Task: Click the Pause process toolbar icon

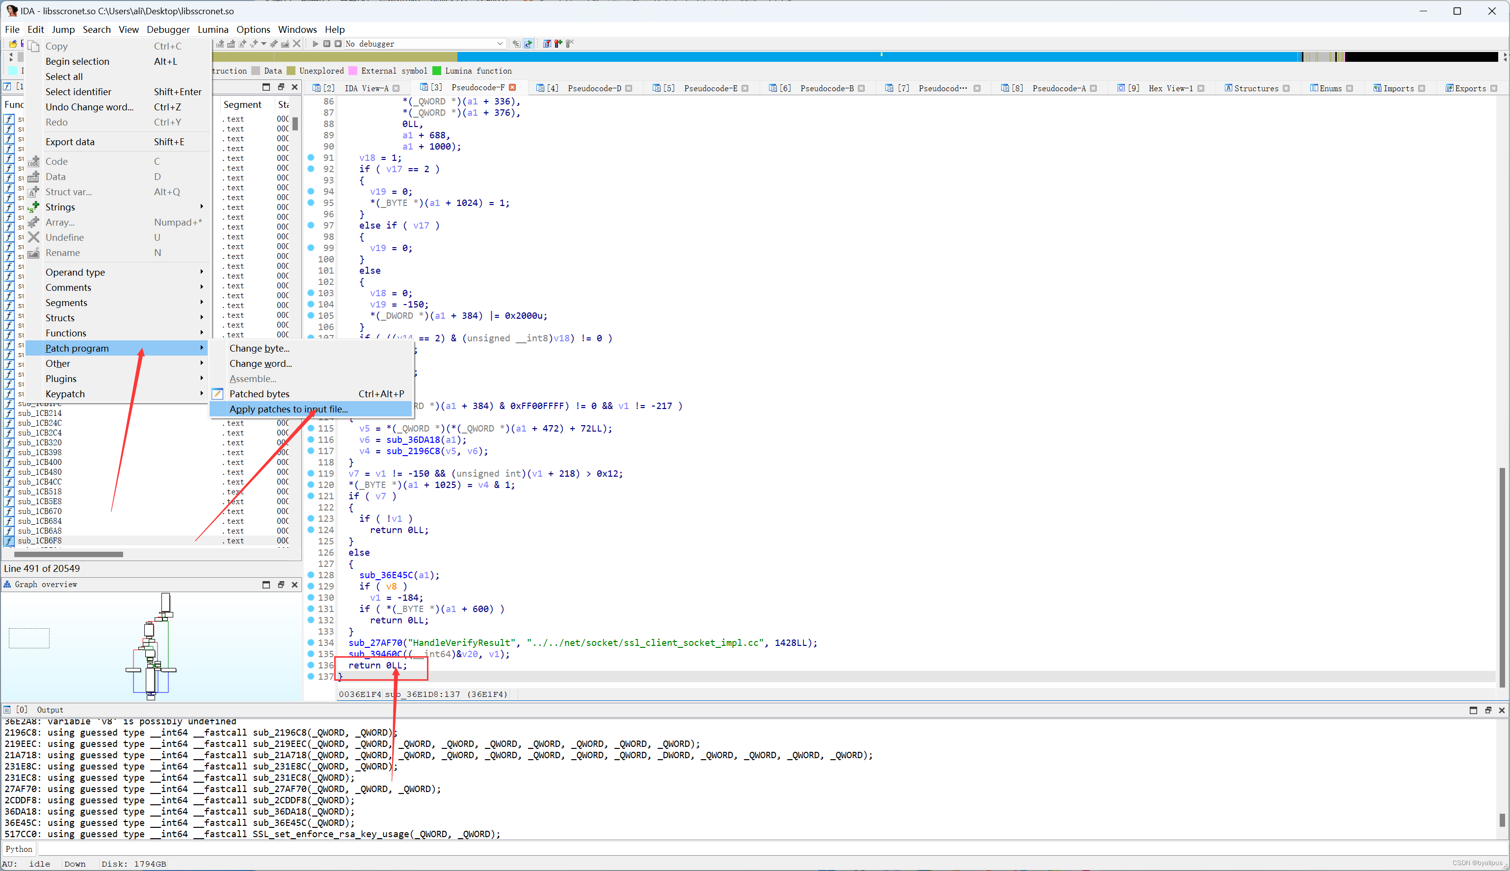Action: [327, 44]
